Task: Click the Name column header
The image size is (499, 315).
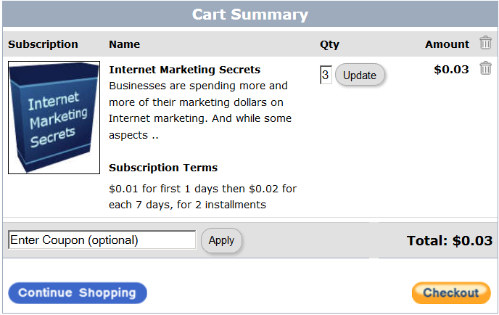Action: coord(124,44)
